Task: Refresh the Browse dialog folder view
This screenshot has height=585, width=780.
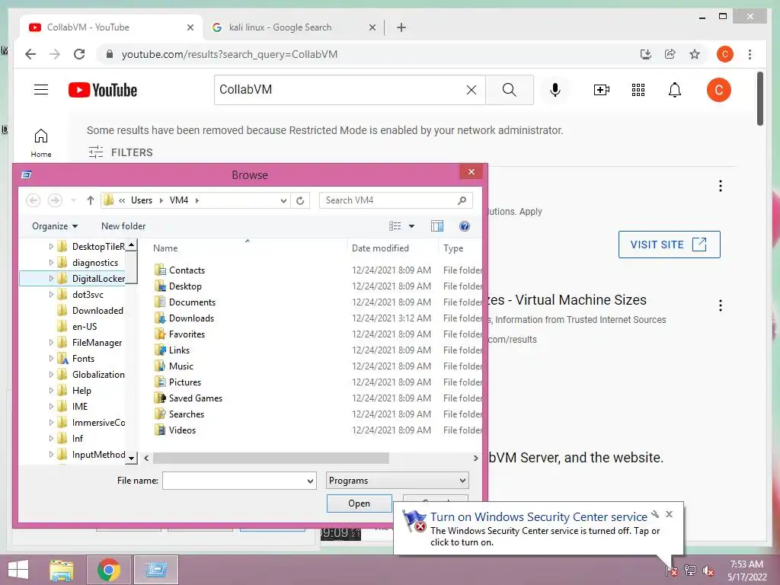Action: (x=300, y=200)
